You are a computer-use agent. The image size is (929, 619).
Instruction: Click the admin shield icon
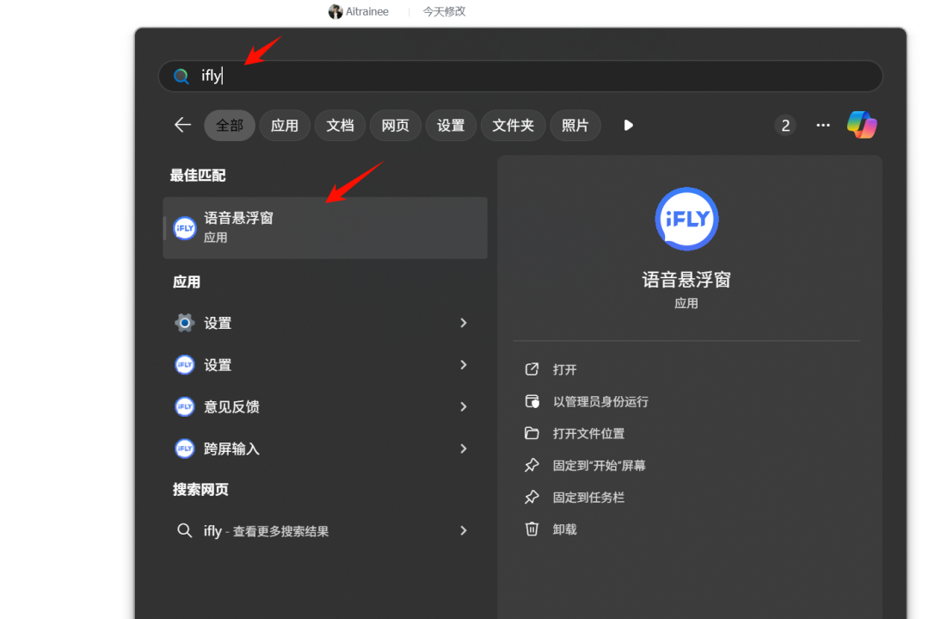click(x=532, y=401)
